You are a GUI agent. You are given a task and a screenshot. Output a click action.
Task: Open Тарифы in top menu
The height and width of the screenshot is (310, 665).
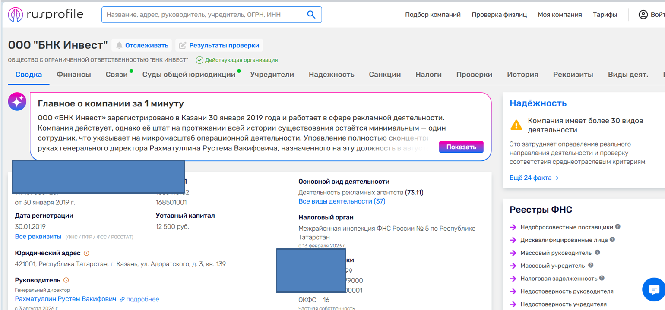[x=605, y=15]
